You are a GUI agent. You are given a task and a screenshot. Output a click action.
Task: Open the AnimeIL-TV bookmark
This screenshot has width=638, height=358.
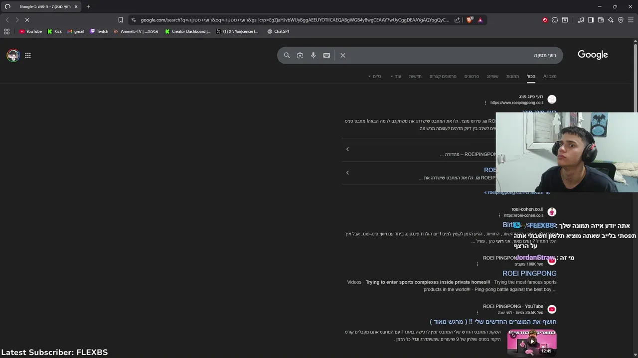pos(136,31)
